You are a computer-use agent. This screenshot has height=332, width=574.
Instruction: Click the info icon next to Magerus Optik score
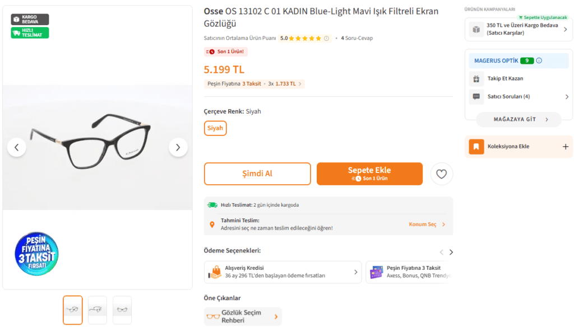click(x=539, y=60)
